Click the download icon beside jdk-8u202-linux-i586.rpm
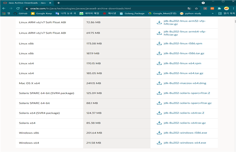236x154 pixels. point(159,44)
